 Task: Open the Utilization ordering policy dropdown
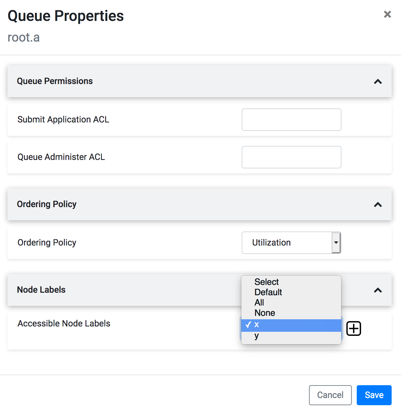[287, 243]
